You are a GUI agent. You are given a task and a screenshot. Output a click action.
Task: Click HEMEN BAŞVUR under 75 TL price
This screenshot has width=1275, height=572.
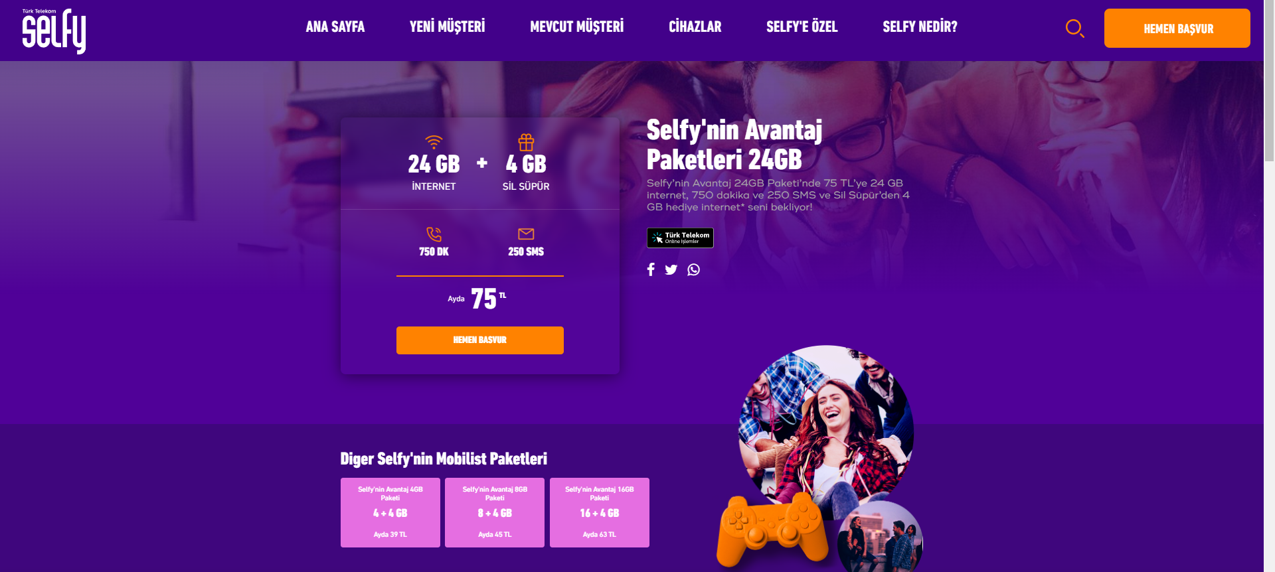coord(480,340)
